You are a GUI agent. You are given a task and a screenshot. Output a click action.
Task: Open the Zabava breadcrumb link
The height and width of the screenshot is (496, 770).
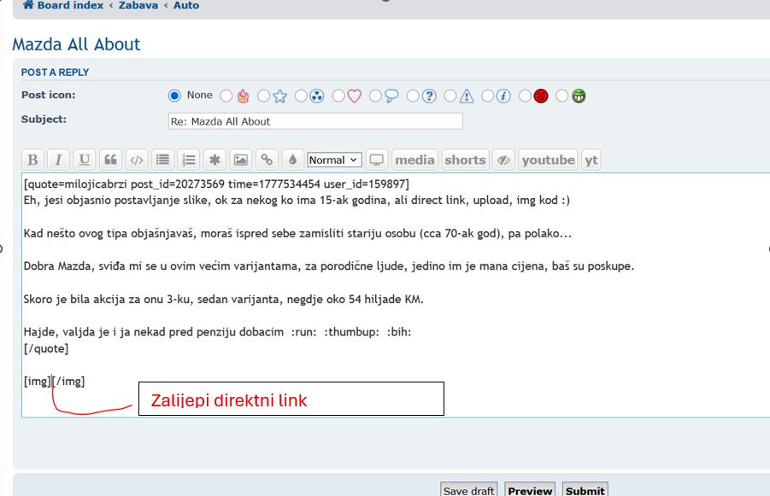click(x=138, y=5)
